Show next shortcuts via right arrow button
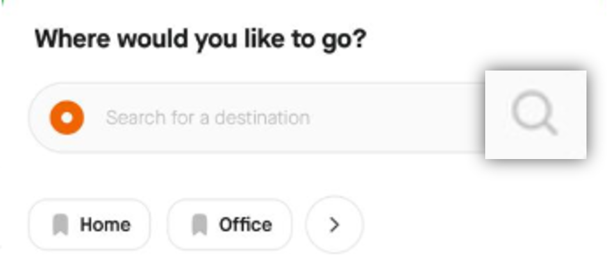This screenshot has width=607, height=261. [335, 224]
